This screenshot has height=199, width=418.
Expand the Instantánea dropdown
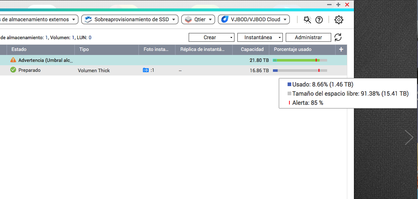(260, 37)
